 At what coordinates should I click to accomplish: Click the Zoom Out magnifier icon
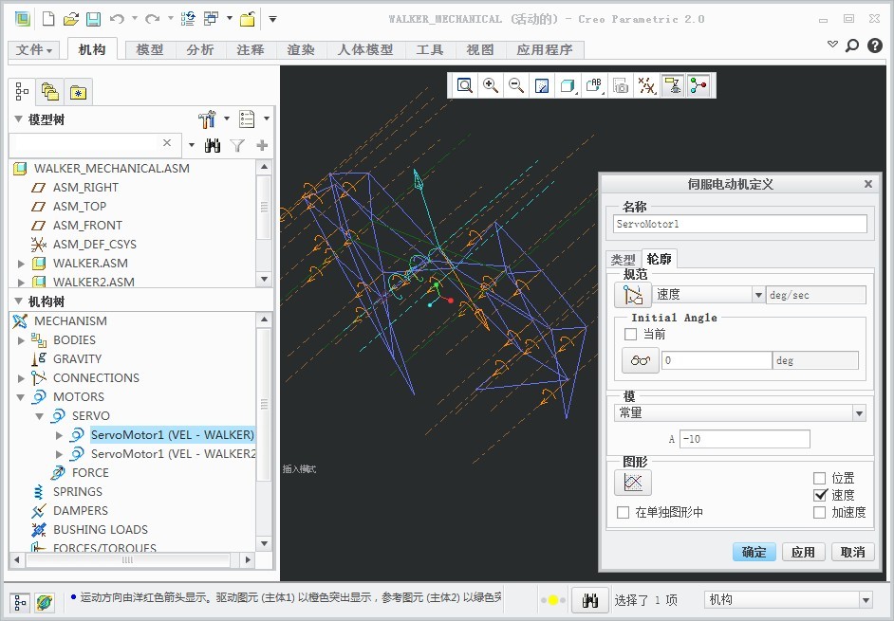[516, 85]
